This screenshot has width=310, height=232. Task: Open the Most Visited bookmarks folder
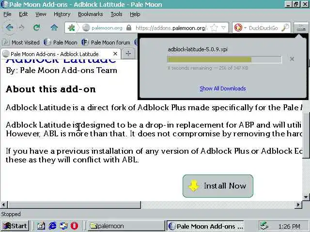pos(21,43)
